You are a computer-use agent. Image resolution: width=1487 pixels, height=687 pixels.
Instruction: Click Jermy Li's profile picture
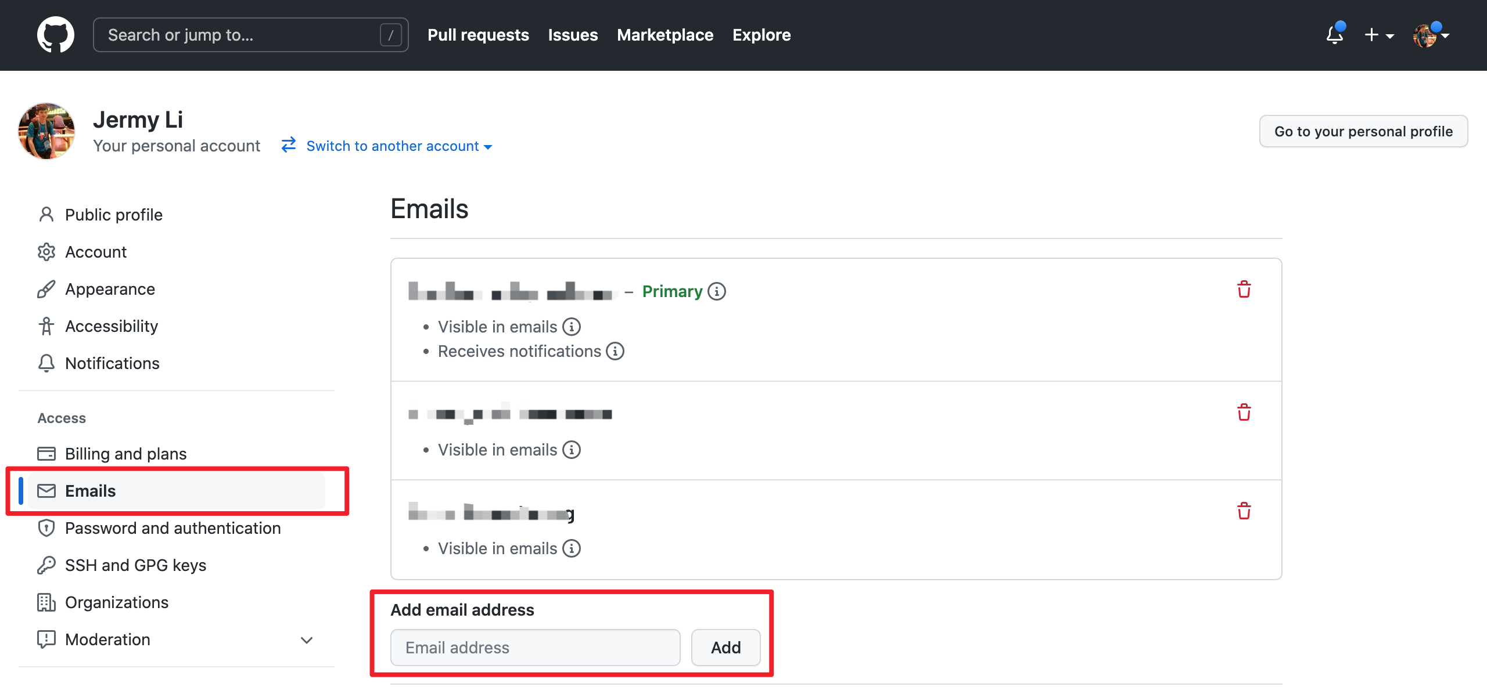pyautogui.click(x=46, y=131)
